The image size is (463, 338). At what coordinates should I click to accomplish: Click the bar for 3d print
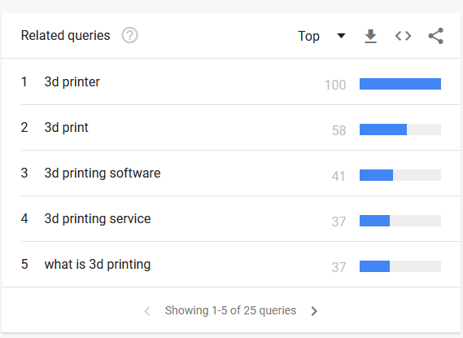coord(400,129)
